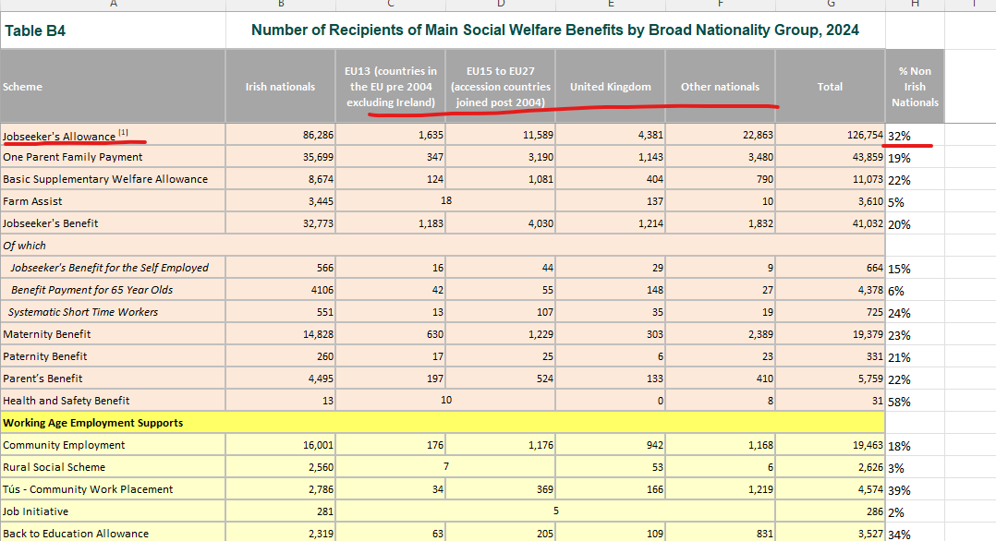
Task: Select the 'Job Initiative' row label
Action: pyautogui.click(x=113, y=511)
